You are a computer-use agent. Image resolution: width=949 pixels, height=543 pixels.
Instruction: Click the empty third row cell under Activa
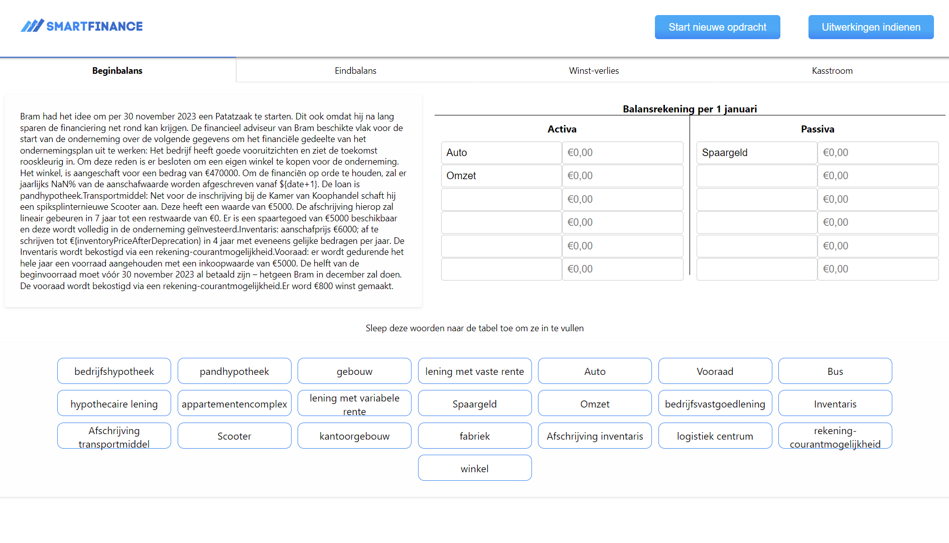pos(501,199)
